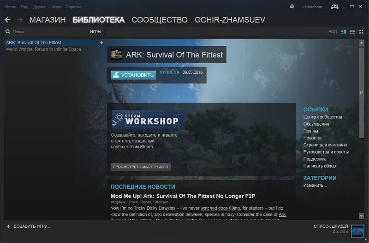369x243 pixels.
Task: Click the ARK game icon in header
Action: pos(117,54)
